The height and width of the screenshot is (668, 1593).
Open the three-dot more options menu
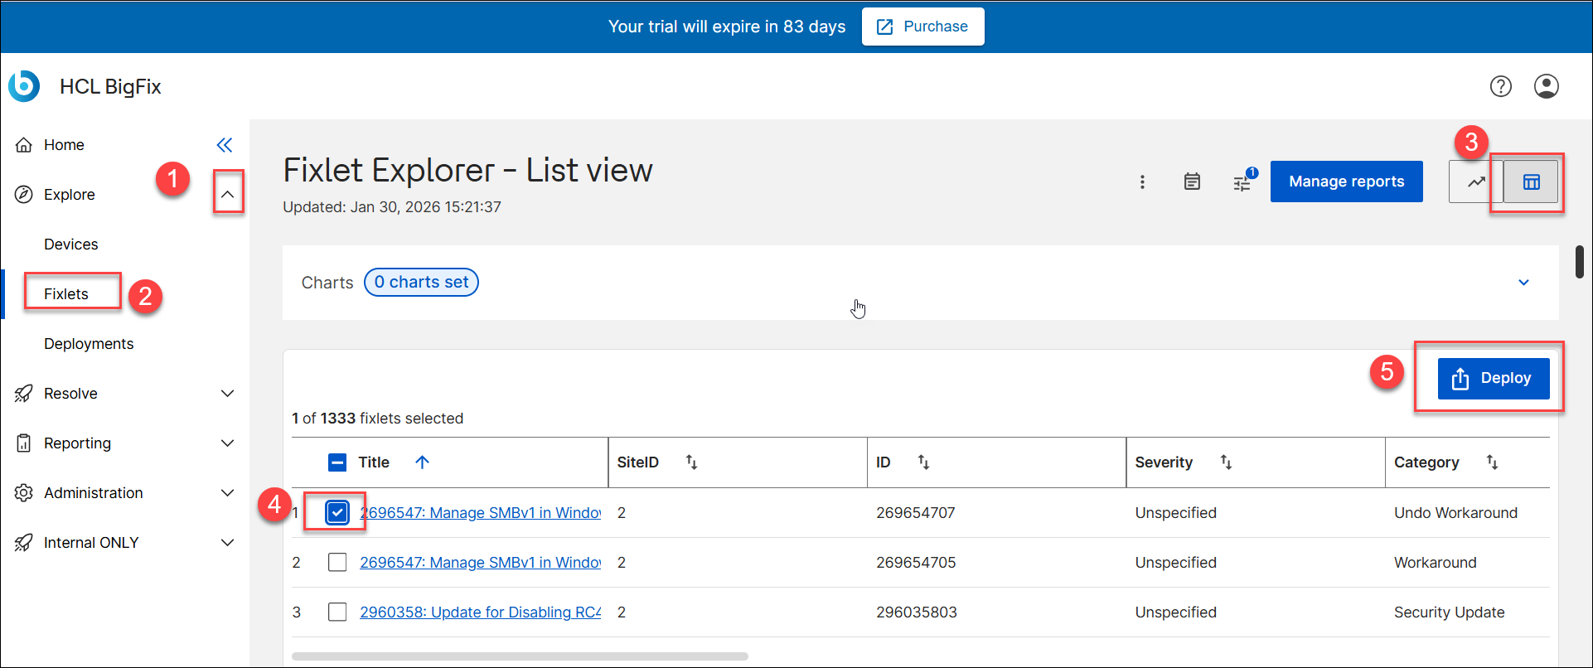[1142, 182]
